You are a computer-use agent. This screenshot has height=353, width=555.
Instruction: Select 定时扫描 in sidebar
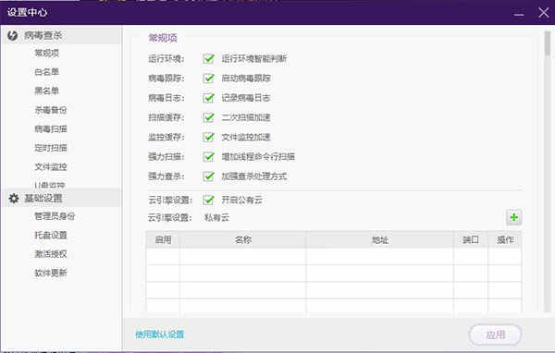(51, 148)
